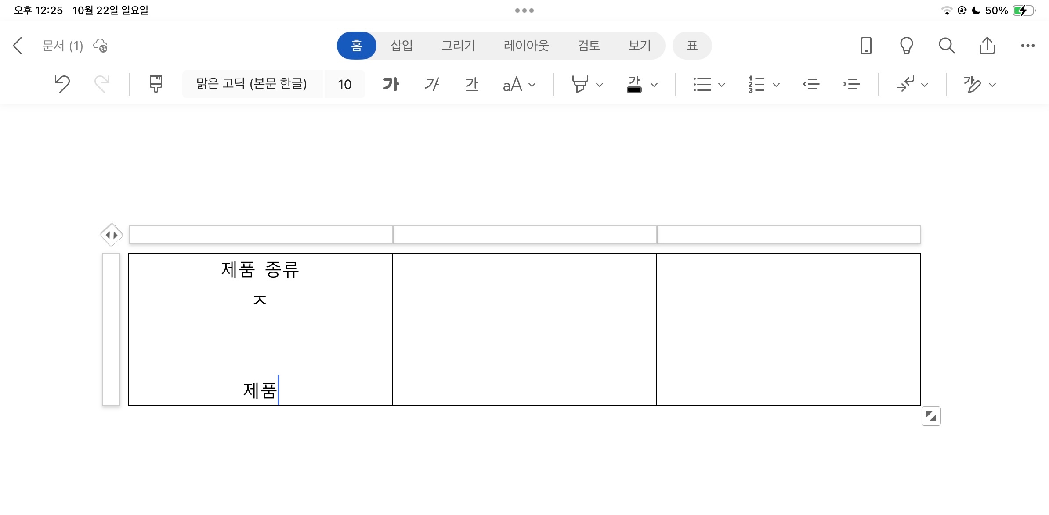Click the search magnifier icon

tap(946, 46)
